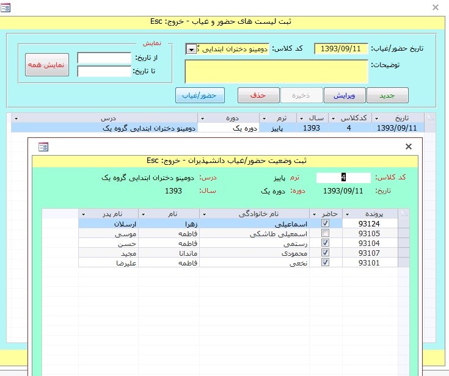Click the نمایش همه (show all) button
This screenshot has width=449, height=376.
coord(47,65)
